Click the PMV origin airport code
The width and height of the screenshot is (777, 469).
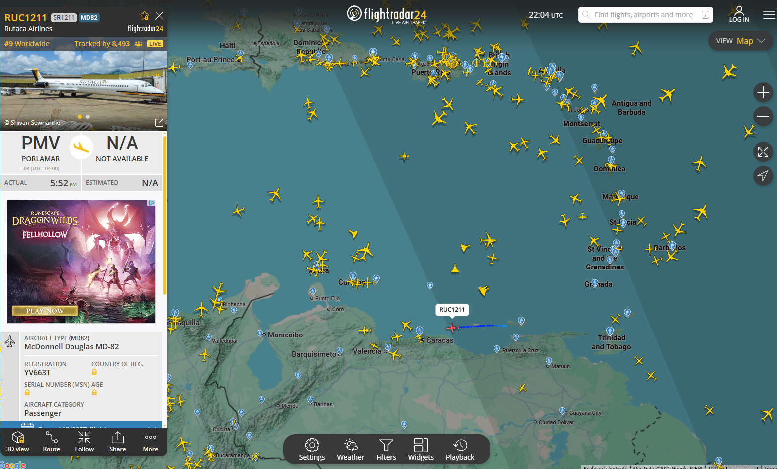click(x=41, y=143)
